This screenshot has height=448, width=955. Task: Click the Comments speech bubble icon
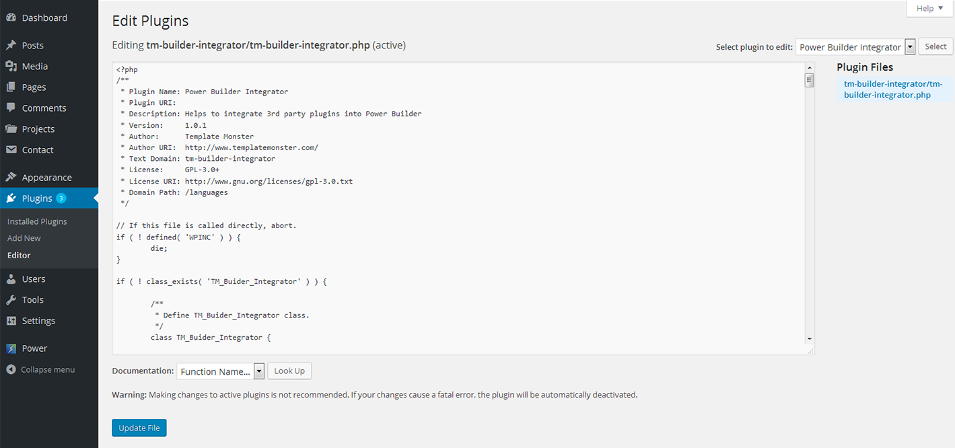tap(11, 108)
